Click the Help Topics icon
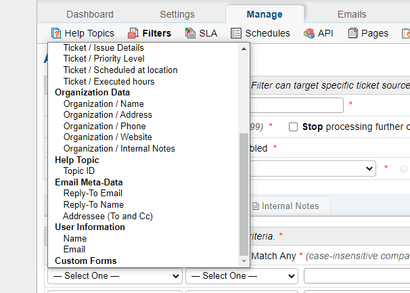 coord(56,33)
